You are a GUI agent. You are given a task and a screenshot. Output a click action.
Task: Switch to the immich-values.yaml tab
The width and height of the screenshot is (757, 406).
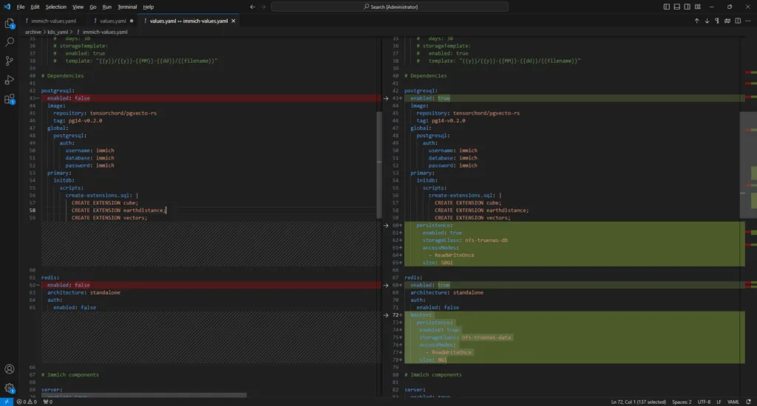pos(55,21)
